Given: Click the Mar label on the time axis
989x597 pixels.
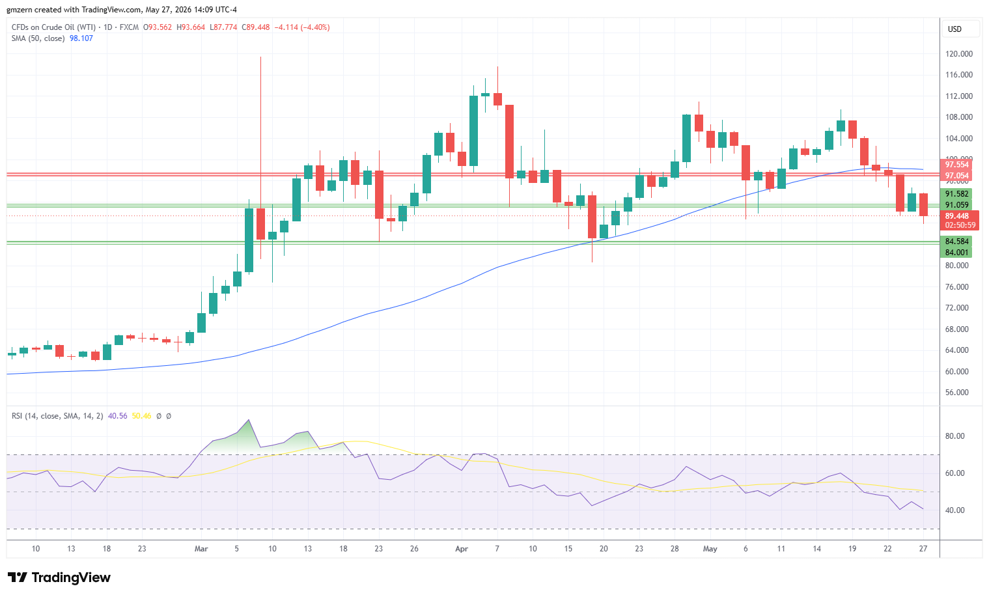Looking at the screenshot, I should point(201,549).
